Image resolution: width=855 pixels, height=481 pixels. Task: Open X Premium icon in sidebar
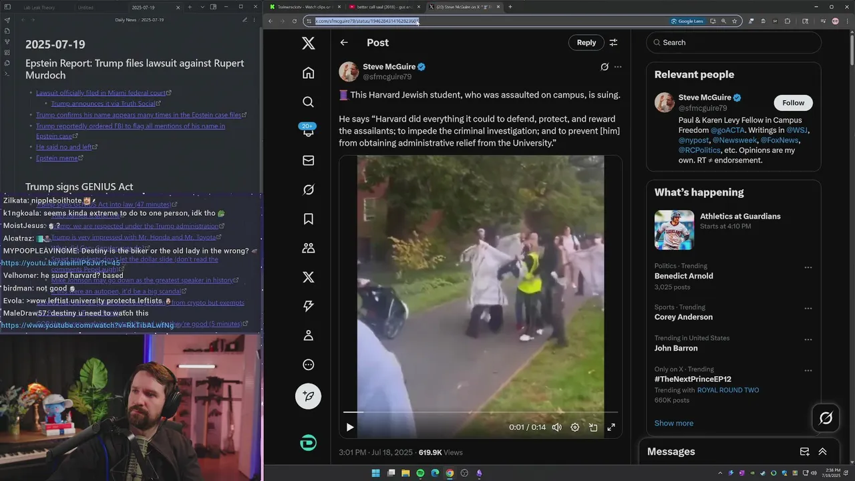point(308,277)
